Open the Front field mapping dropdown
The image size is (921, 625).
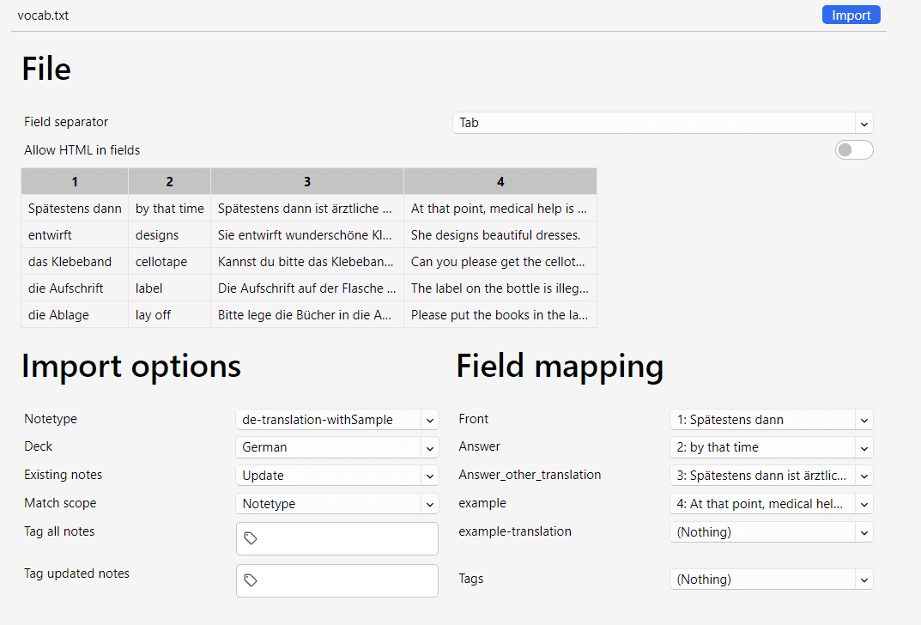pos(772,420)
